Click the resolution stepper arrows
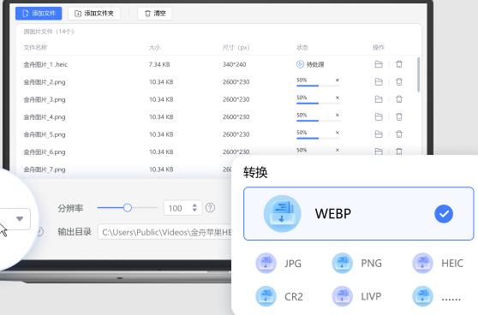478x315 pixels. (194, 208)
